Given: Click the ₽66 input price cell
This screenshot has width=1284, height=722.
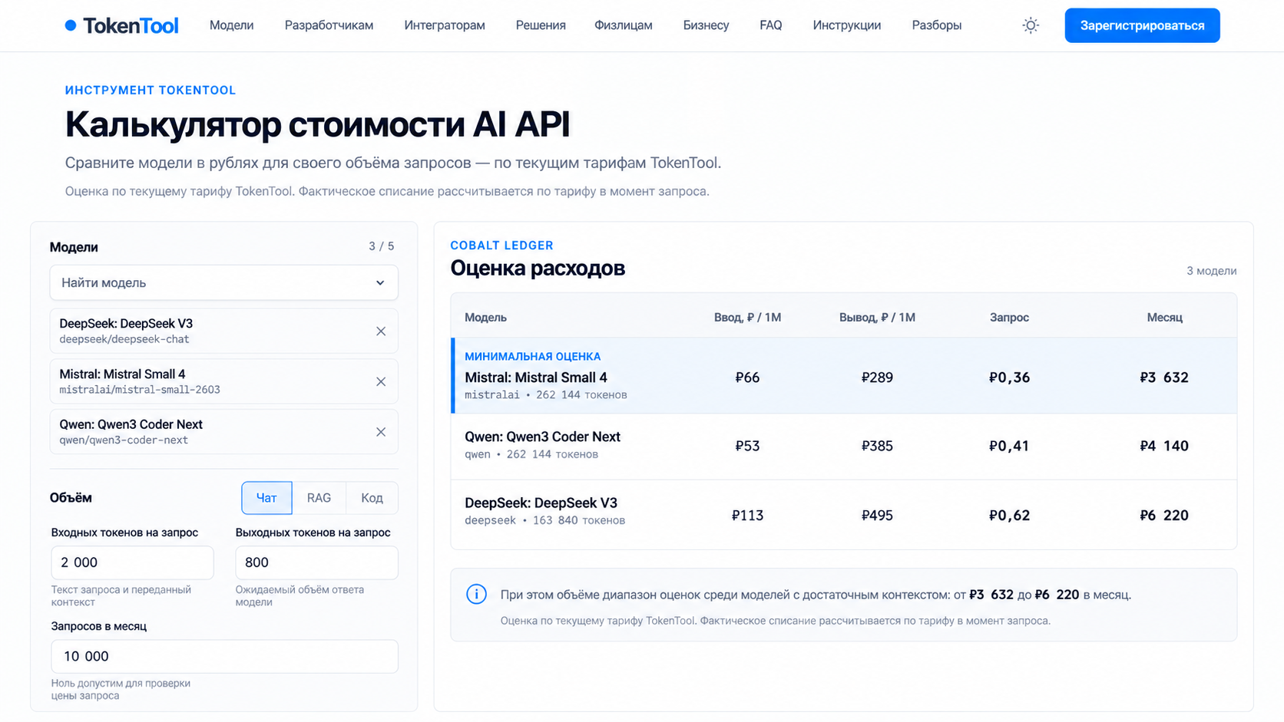Looking at the screenshot, I should [747, 377].
